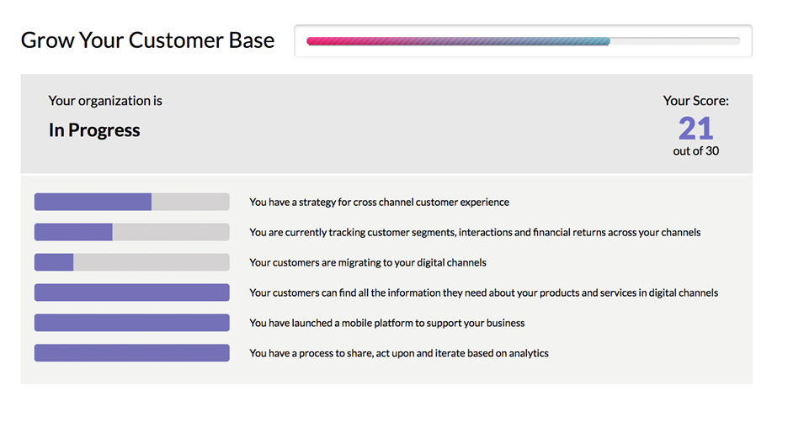Click the find all information progress bar

[x=131, y=293]
